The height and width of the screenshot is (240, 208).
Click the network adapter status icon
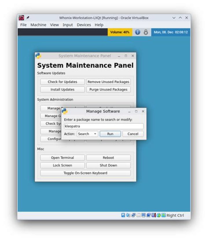pos(133,215)
